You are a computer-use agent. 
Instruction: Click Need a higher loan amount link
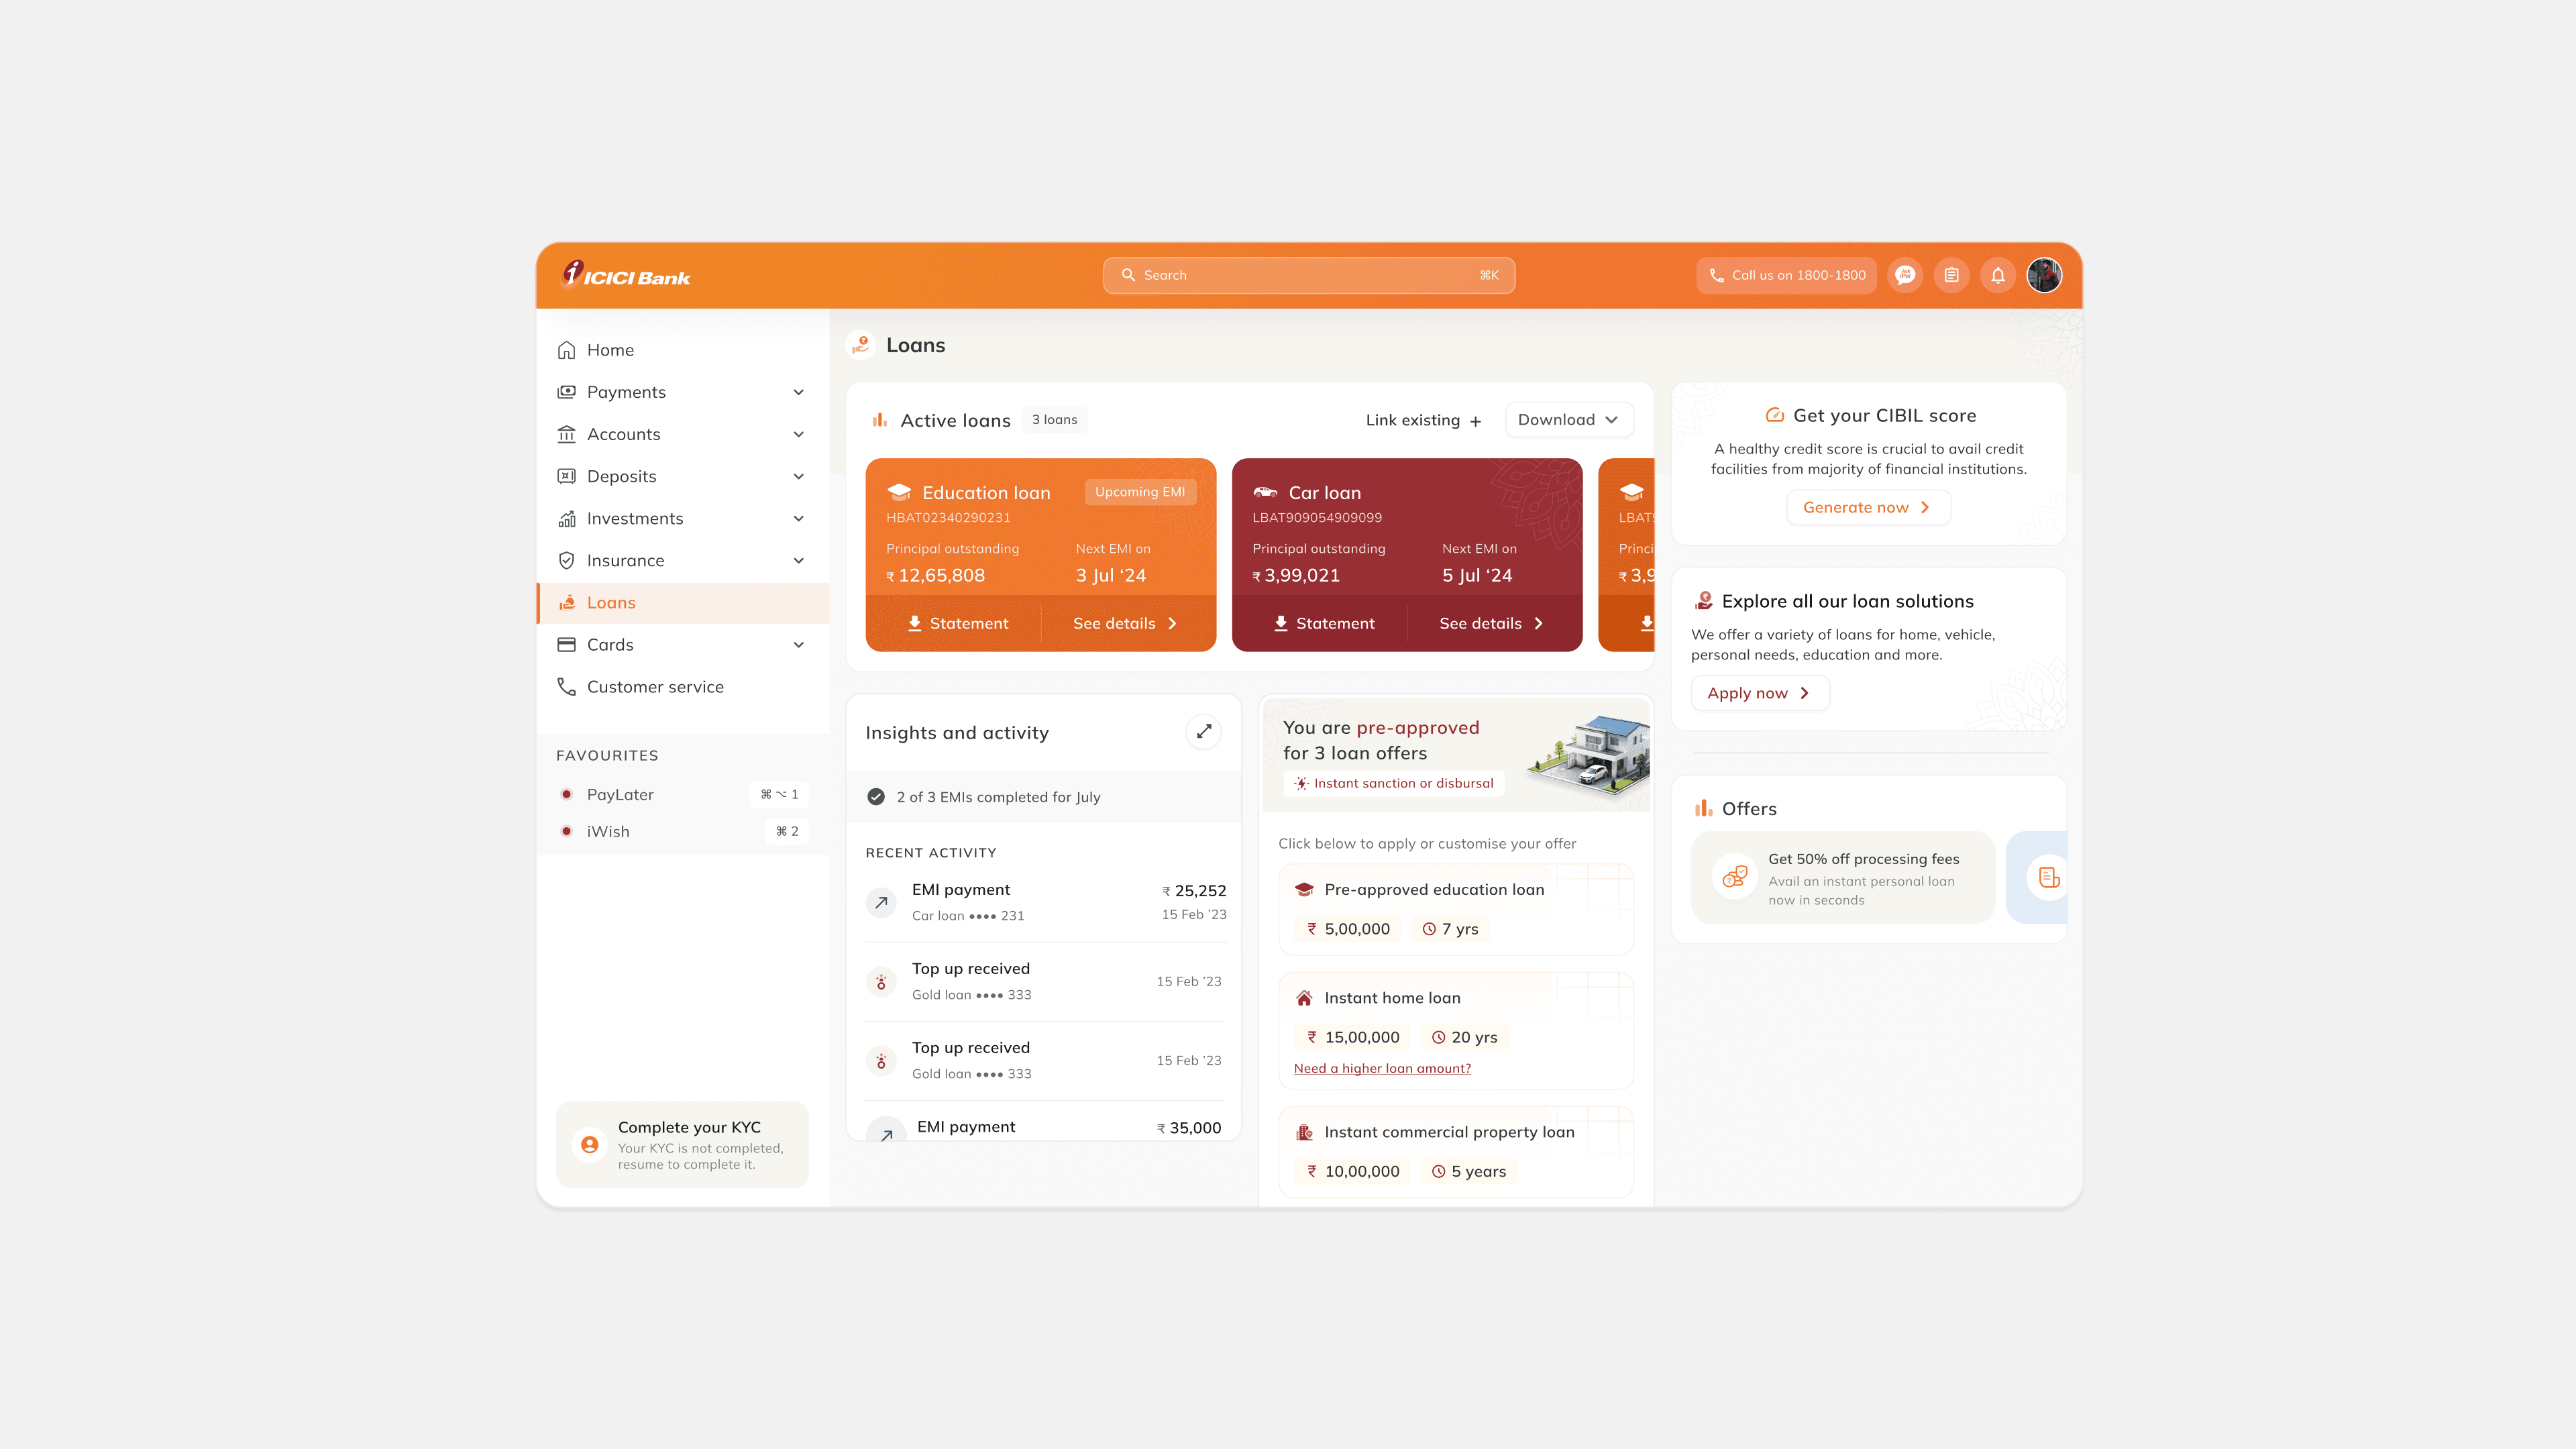1382,1068
